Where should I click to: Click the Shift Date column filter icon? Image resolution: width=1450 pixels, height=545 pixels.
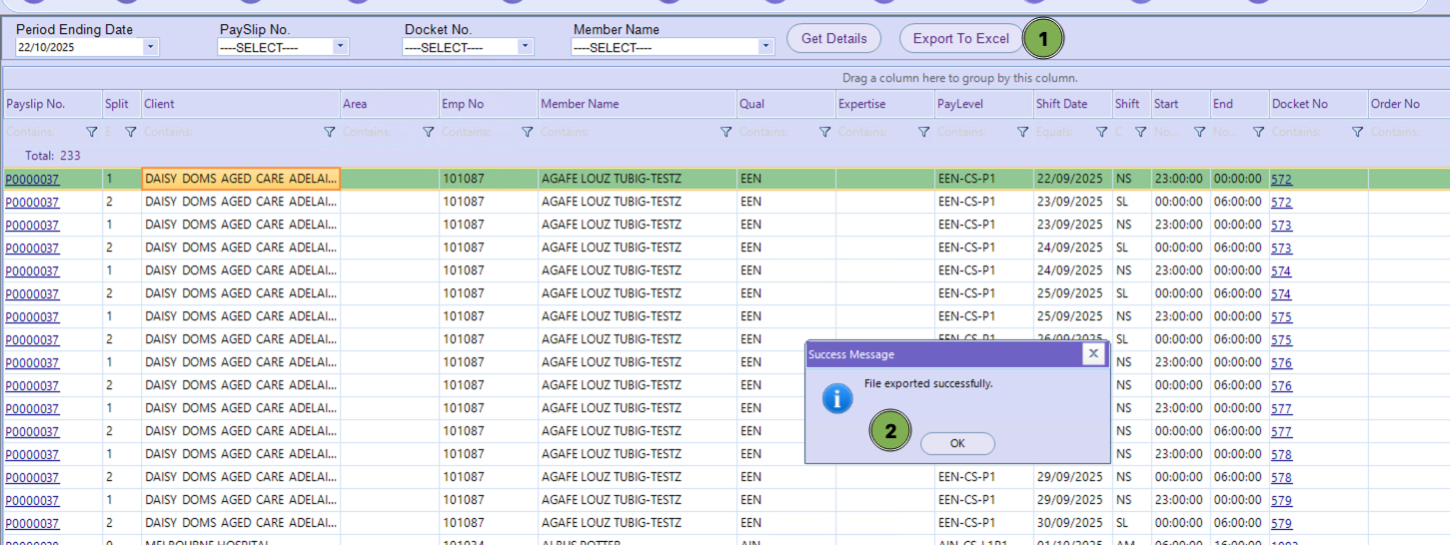[x=1101, y=132]
